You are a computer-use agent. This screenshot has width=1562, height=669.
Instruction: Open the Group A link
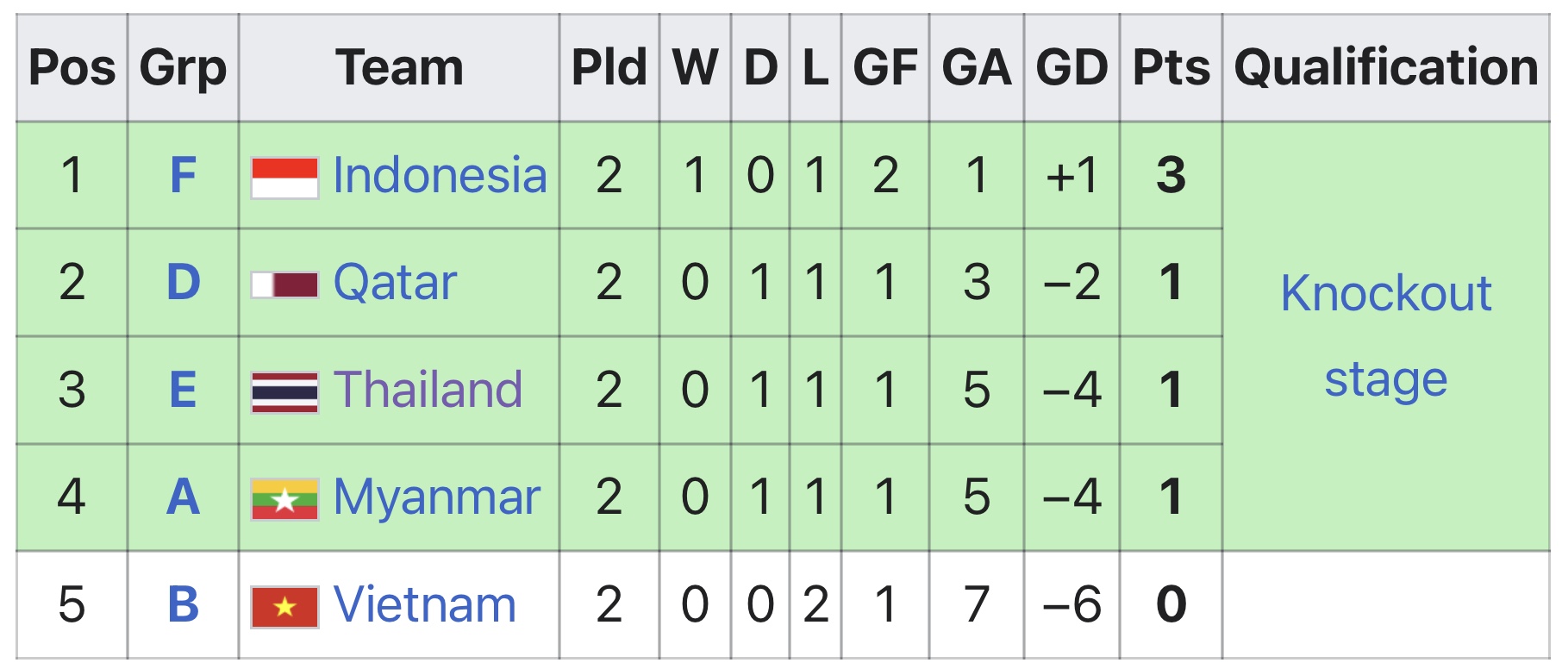[x=183, y=497]
